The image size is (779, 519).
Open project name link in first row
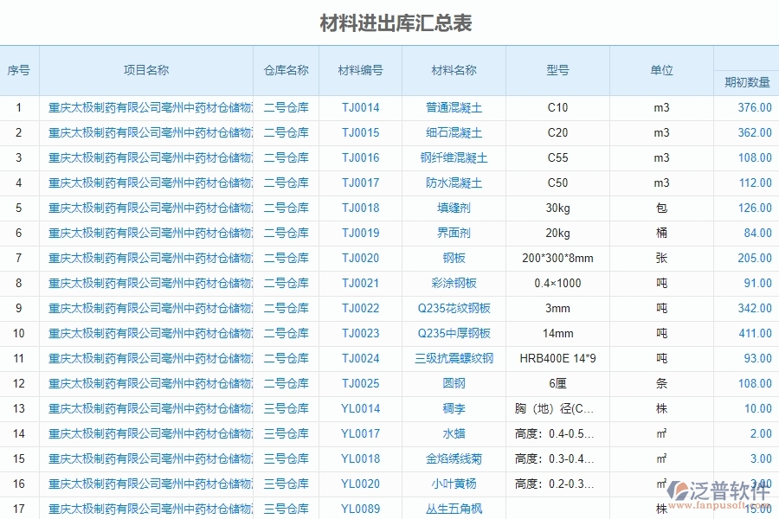click(147, 108)
